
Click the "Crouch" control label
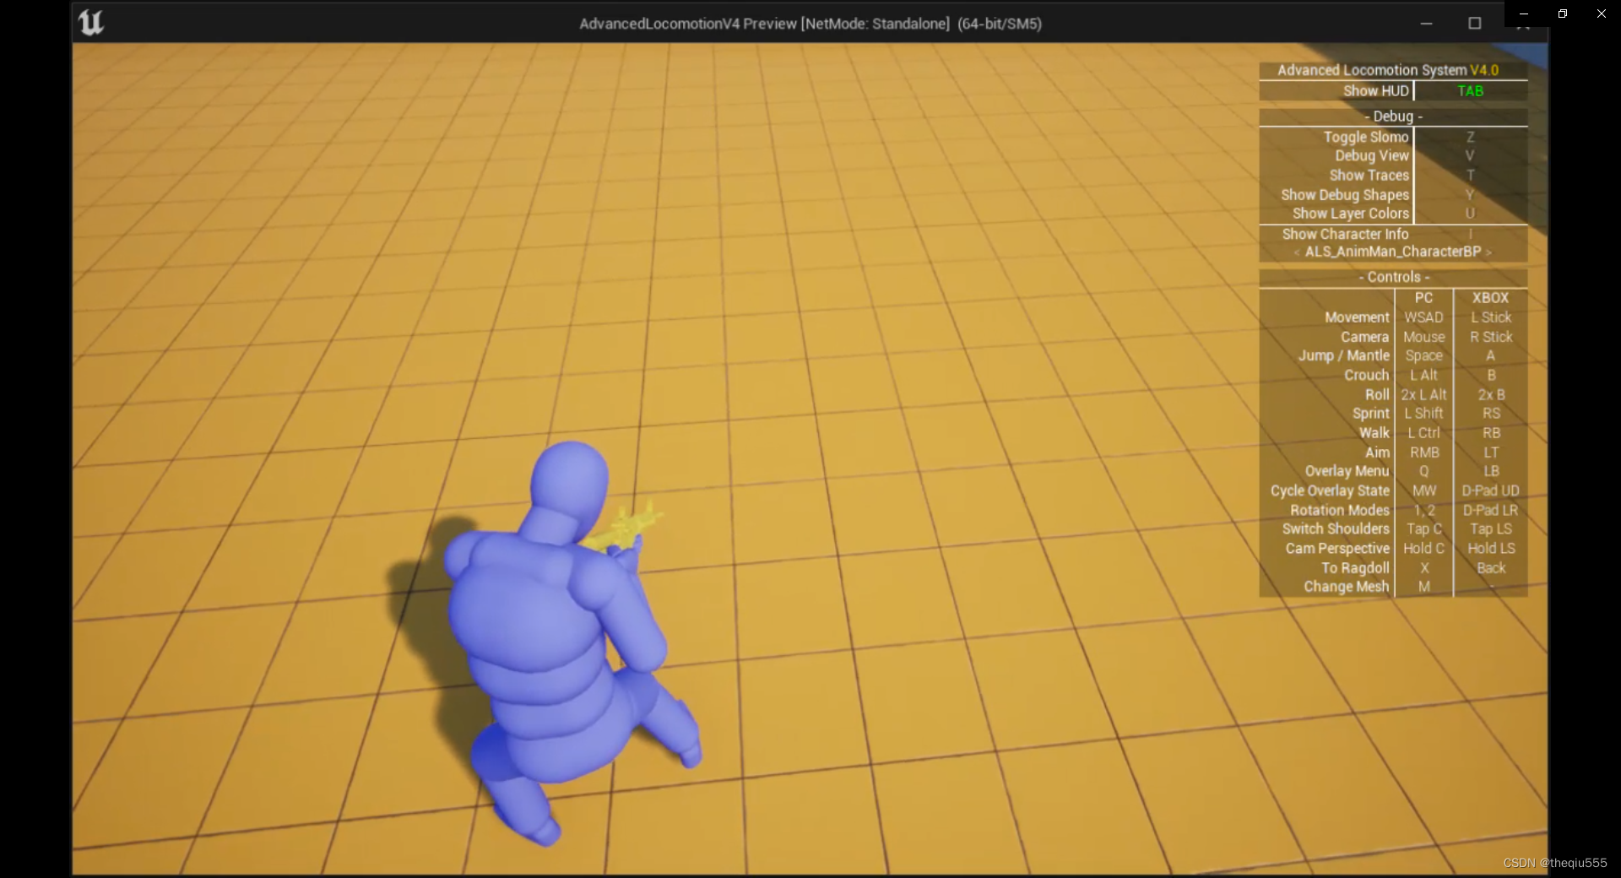[x=1366, y=375]
